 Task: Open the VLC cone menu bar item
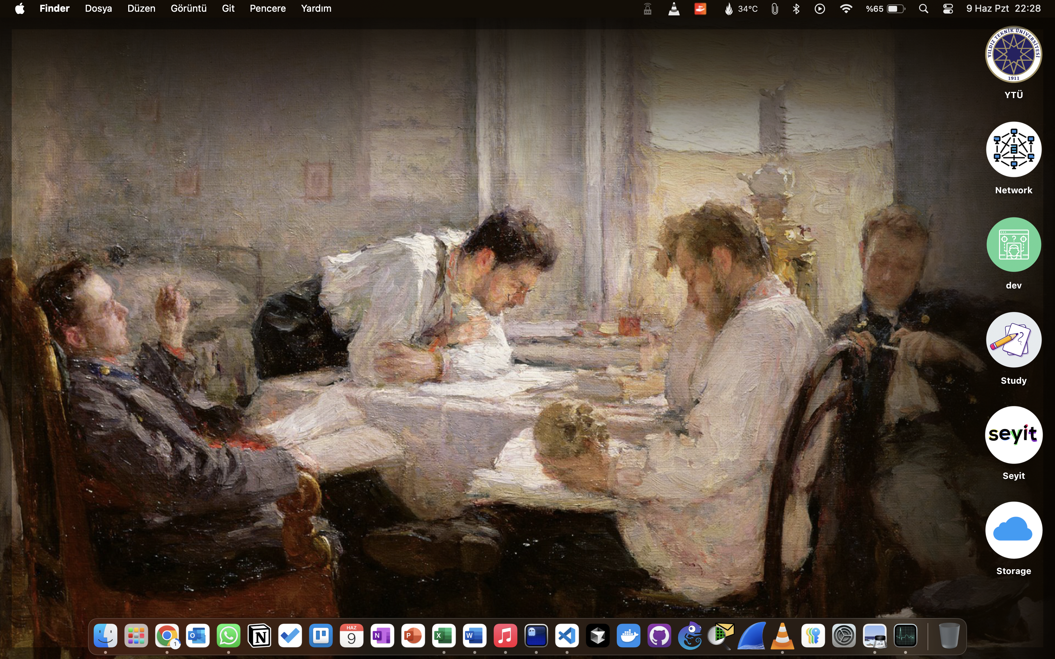[674, 8]
